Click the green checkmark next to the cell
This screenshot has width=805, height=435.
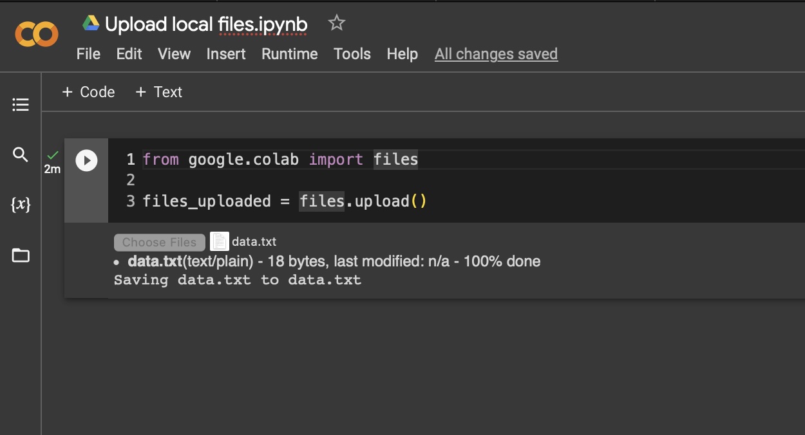52,156
